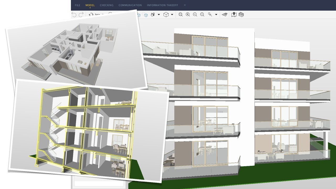Image resolution: width=336 pixels, height=189 pixels.
Task: Select the MODEL tab
Action: [x=90, y=5]
